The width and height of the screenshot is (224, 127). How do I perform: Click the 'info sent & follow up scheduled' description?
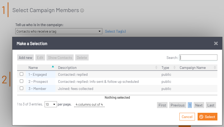point(114,82)
